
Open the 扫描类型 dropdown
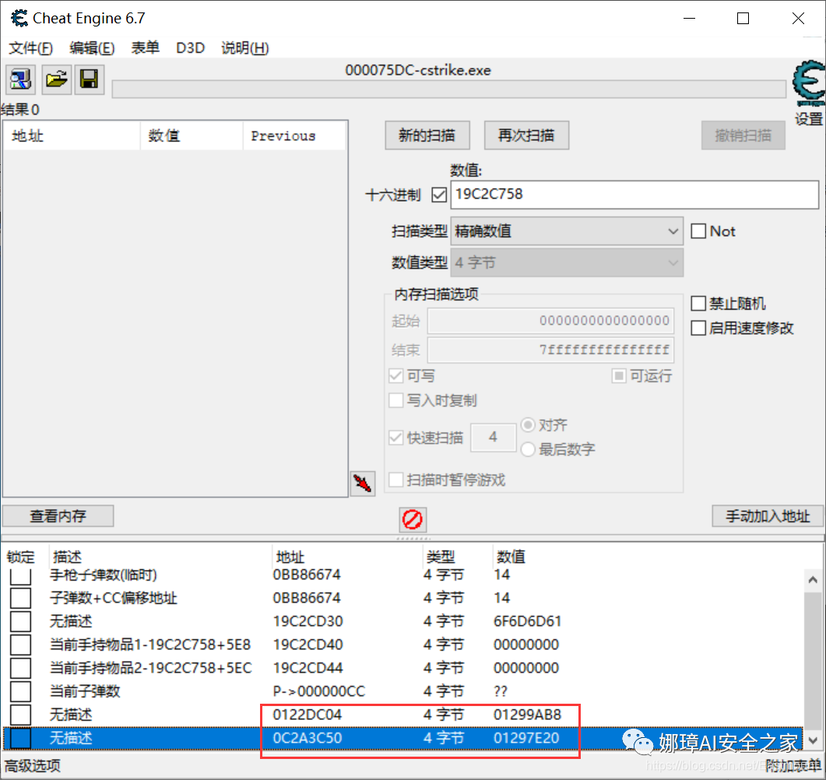point(567,231)
